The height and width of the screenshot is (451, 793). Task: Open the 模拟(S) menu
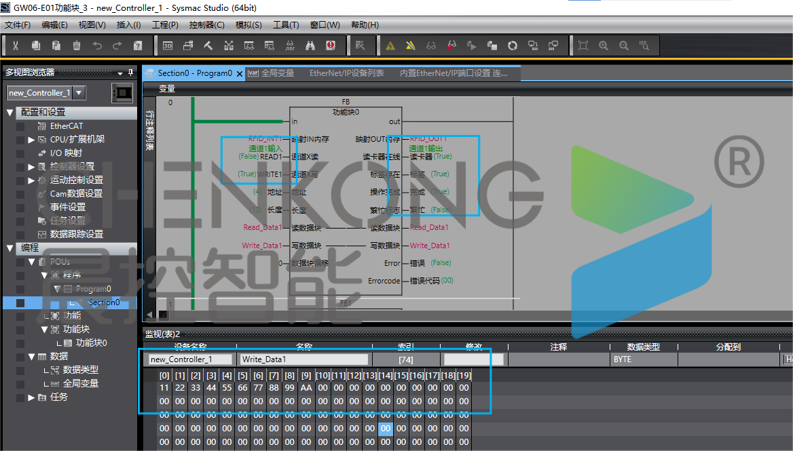coord(248,24)
